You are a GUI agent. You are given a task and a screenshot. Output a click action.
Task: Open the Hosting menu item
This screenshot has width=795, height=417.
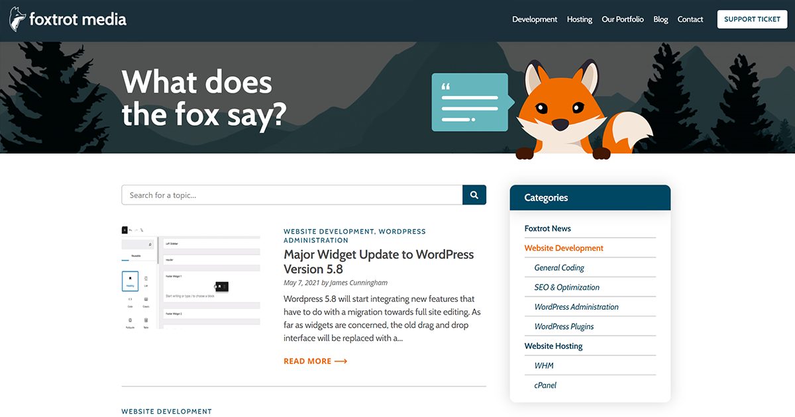pyautogui.click(x=579, y=19)
